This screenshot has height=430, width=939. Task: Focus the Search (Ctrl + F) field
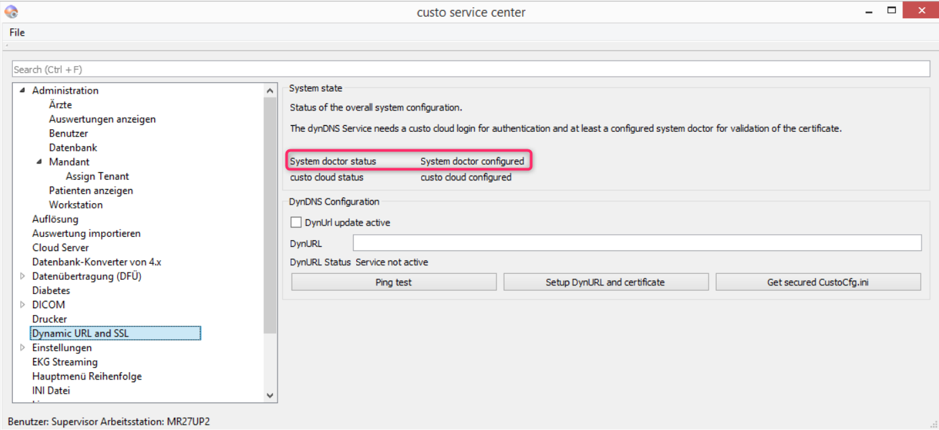471,69
